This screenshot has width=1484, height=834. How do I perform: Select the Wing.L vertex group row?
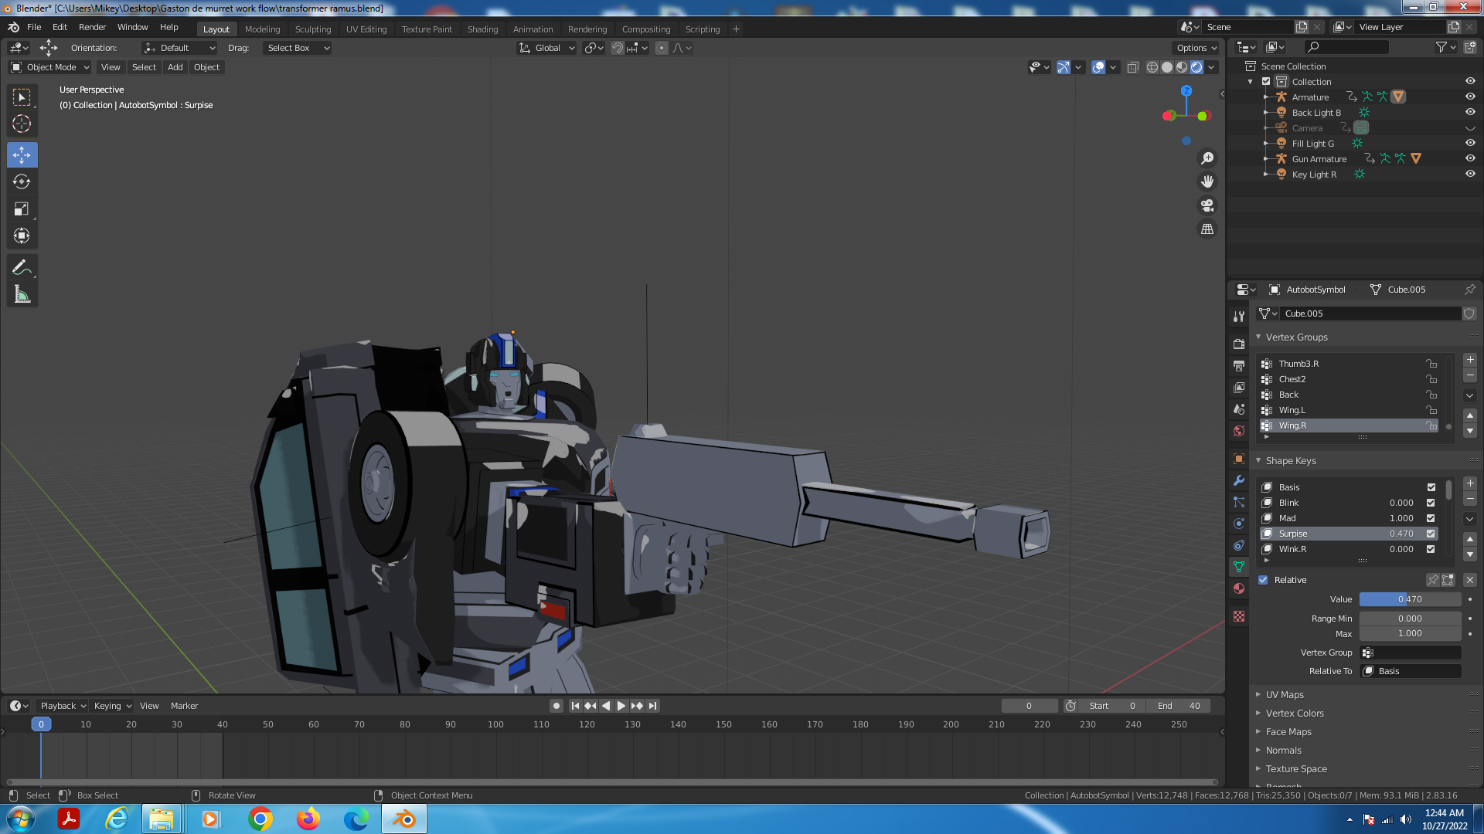[x=1349, y=410]
